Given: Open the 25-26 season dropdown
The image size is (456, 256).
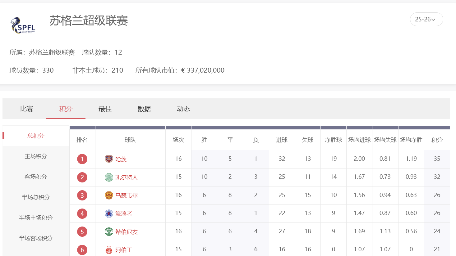Looking at the screenshot, I should (x=426, y=19).
